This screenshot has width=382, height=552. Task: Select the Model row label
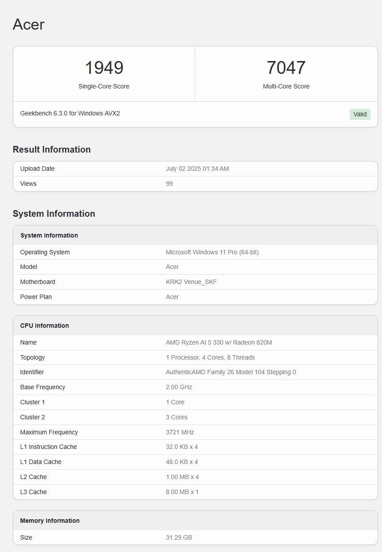pos(28,267)
